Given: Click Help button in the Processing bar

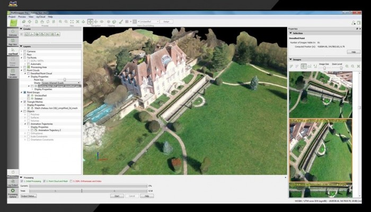Looking at the screenshot, I should click(147, 196).
